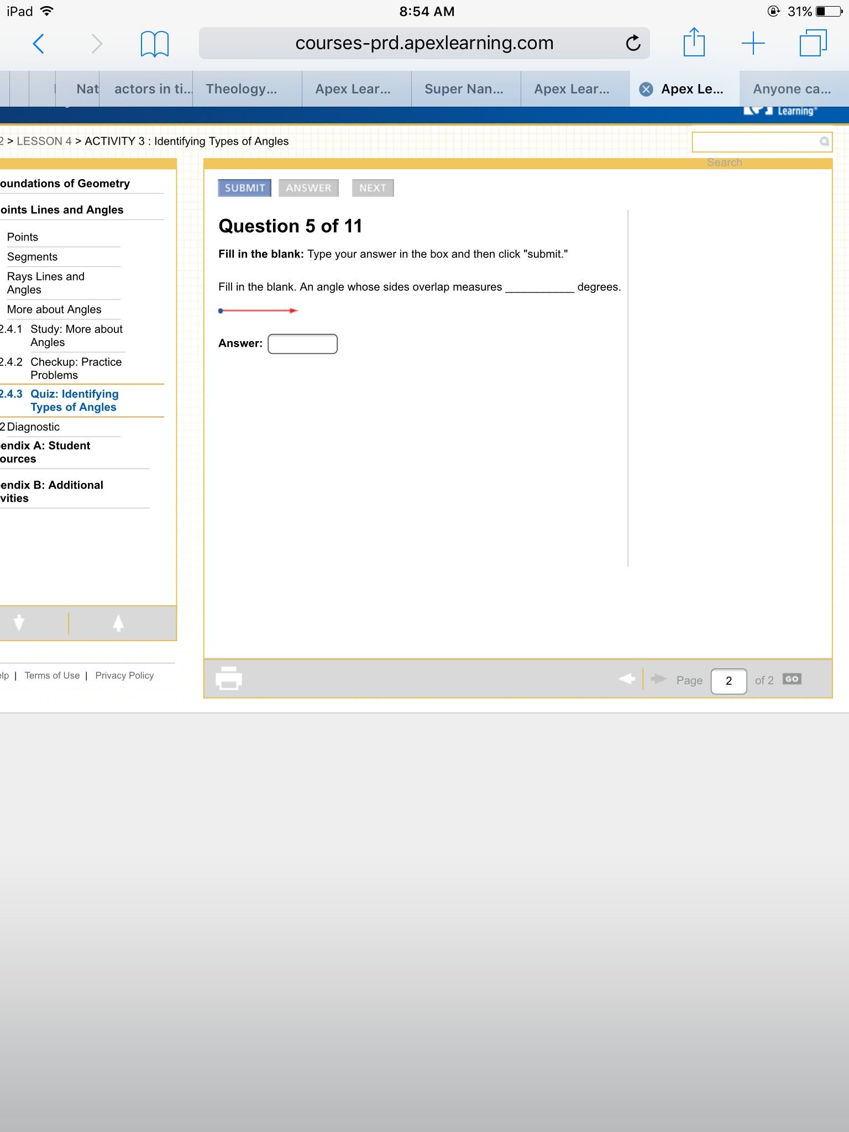
Task: Select Rays Lines and Angles lesson
Action: (x=46, y=283)
